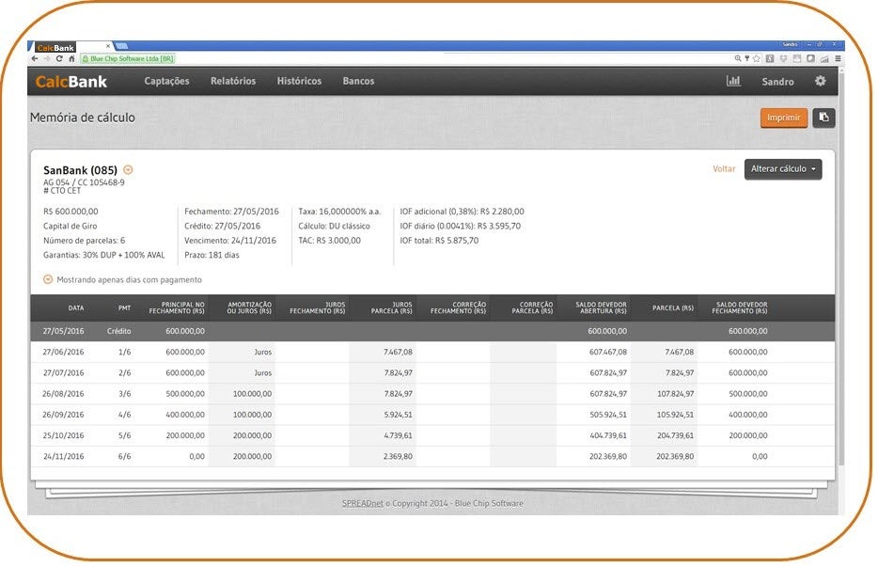Image resolution: width=878 pixels, height=567 pixels.
Task: Expand the circle arrow beside SanBank (085)
Action: click(x=129, y=170)
